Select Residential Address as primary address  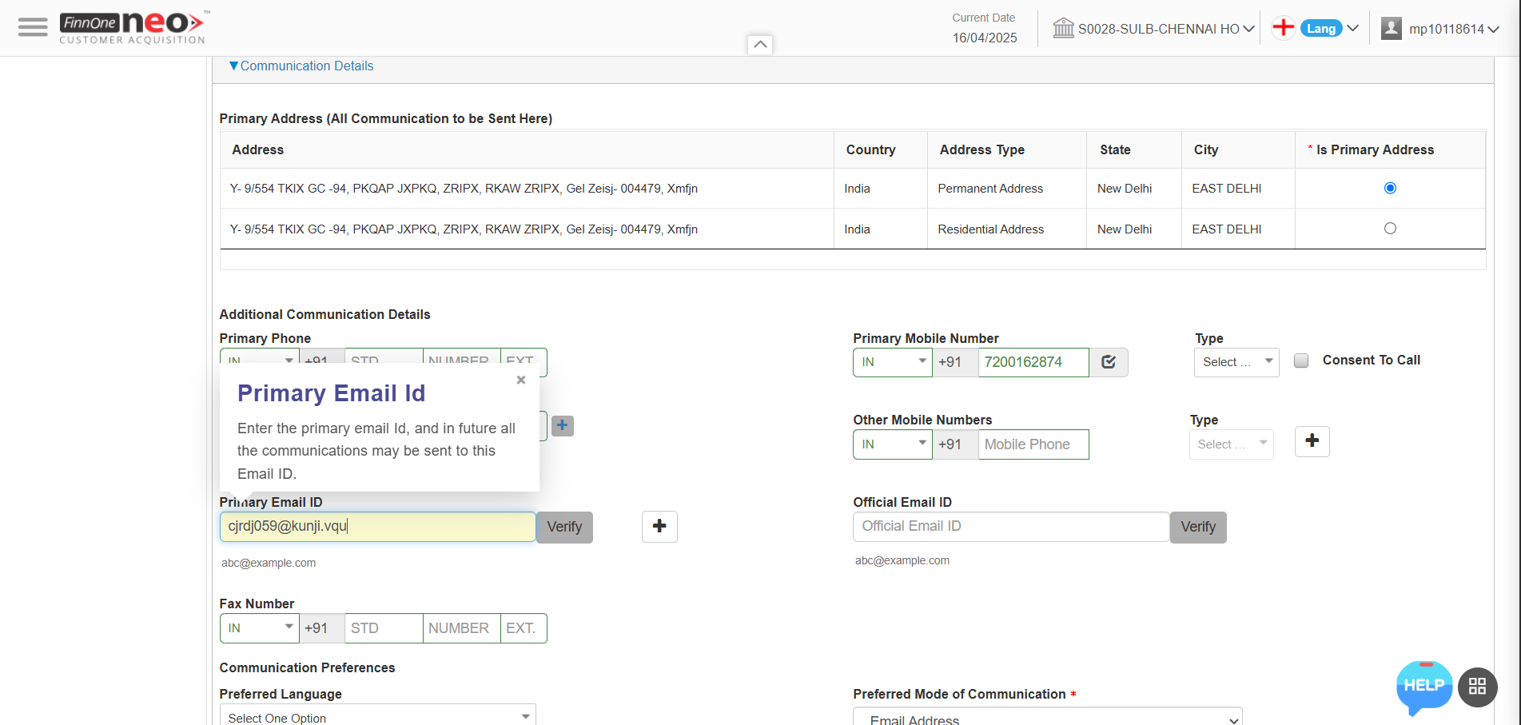tap(1390, 229)
